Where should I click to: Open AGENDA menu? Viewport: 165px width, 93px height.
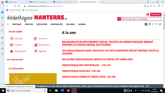[82, 24]
